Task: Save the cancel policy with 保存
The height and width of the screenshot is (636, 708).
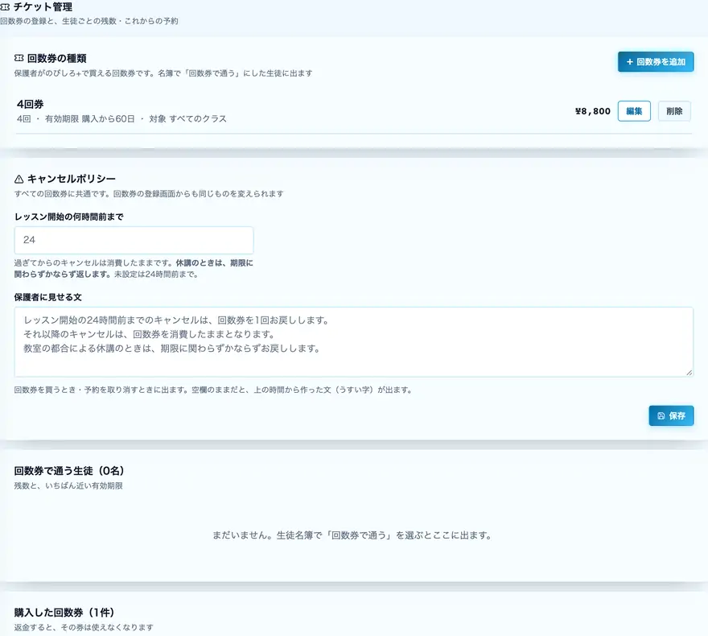Action: pyautogui.click(x=671, y=415)
